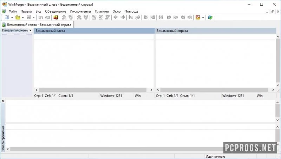Click upper diff pane scroll-up arrow
This screenshot has height=159, width=281.
pos(277,102)
